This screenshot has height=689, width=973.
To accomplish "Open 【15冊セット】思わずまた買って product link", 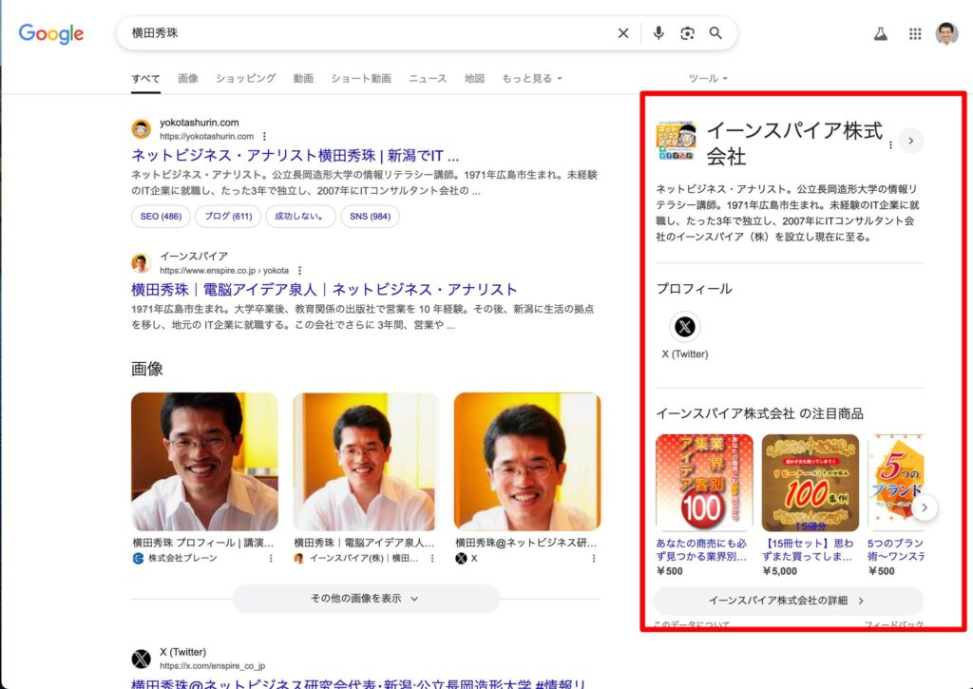I will 808,549.
